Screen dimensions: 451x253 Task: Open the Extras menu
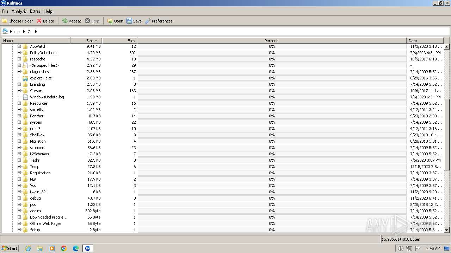pos(35,11)
